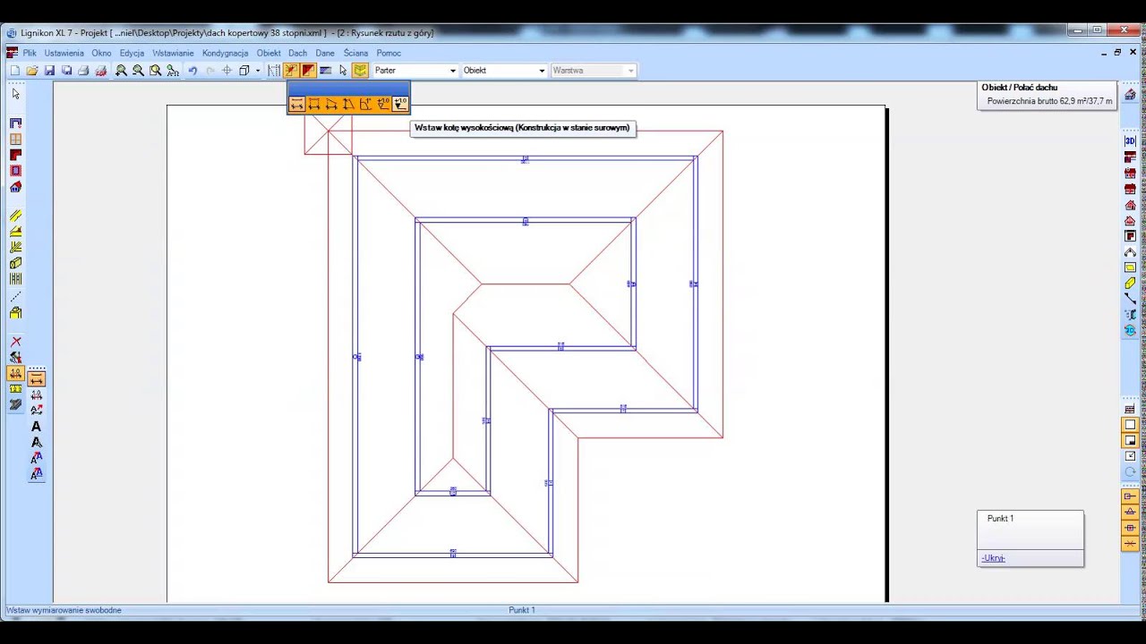The width and height of the screenshot is (1146, 644).
Task: Create a new project with the blank page icon
Action: pos(14,71)
